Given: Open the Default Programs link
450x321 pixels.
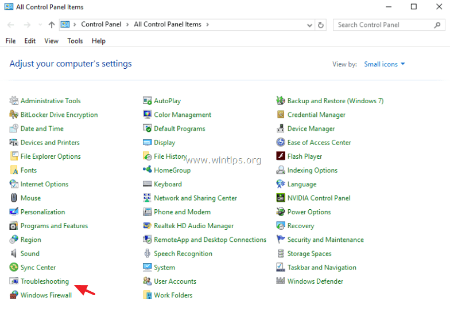Looking at the screenshot, I should 179,128.
